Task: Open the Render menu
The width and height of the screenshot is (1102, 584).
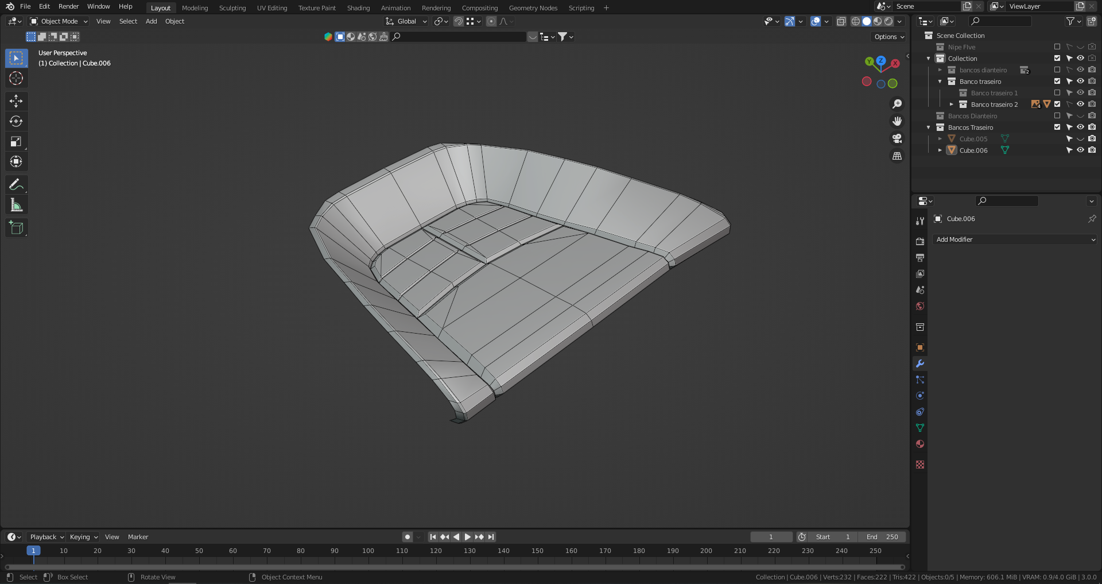Action: click(x=68, y=6)
